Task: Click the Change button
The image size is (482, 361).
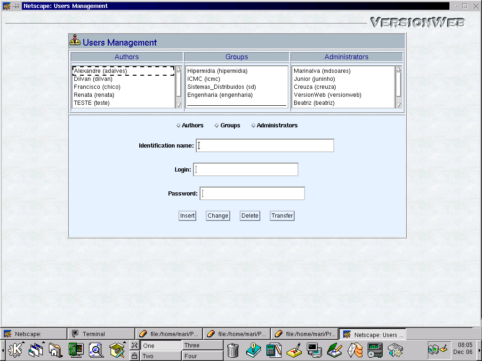Action: pyautogui.click(x=218, y=215)
